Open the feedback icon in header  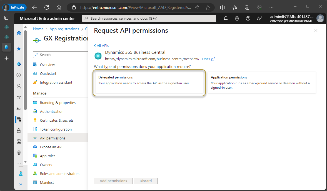[259, 18]
